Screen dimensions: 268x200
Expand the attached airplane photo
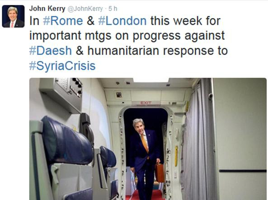pos(148,139)
